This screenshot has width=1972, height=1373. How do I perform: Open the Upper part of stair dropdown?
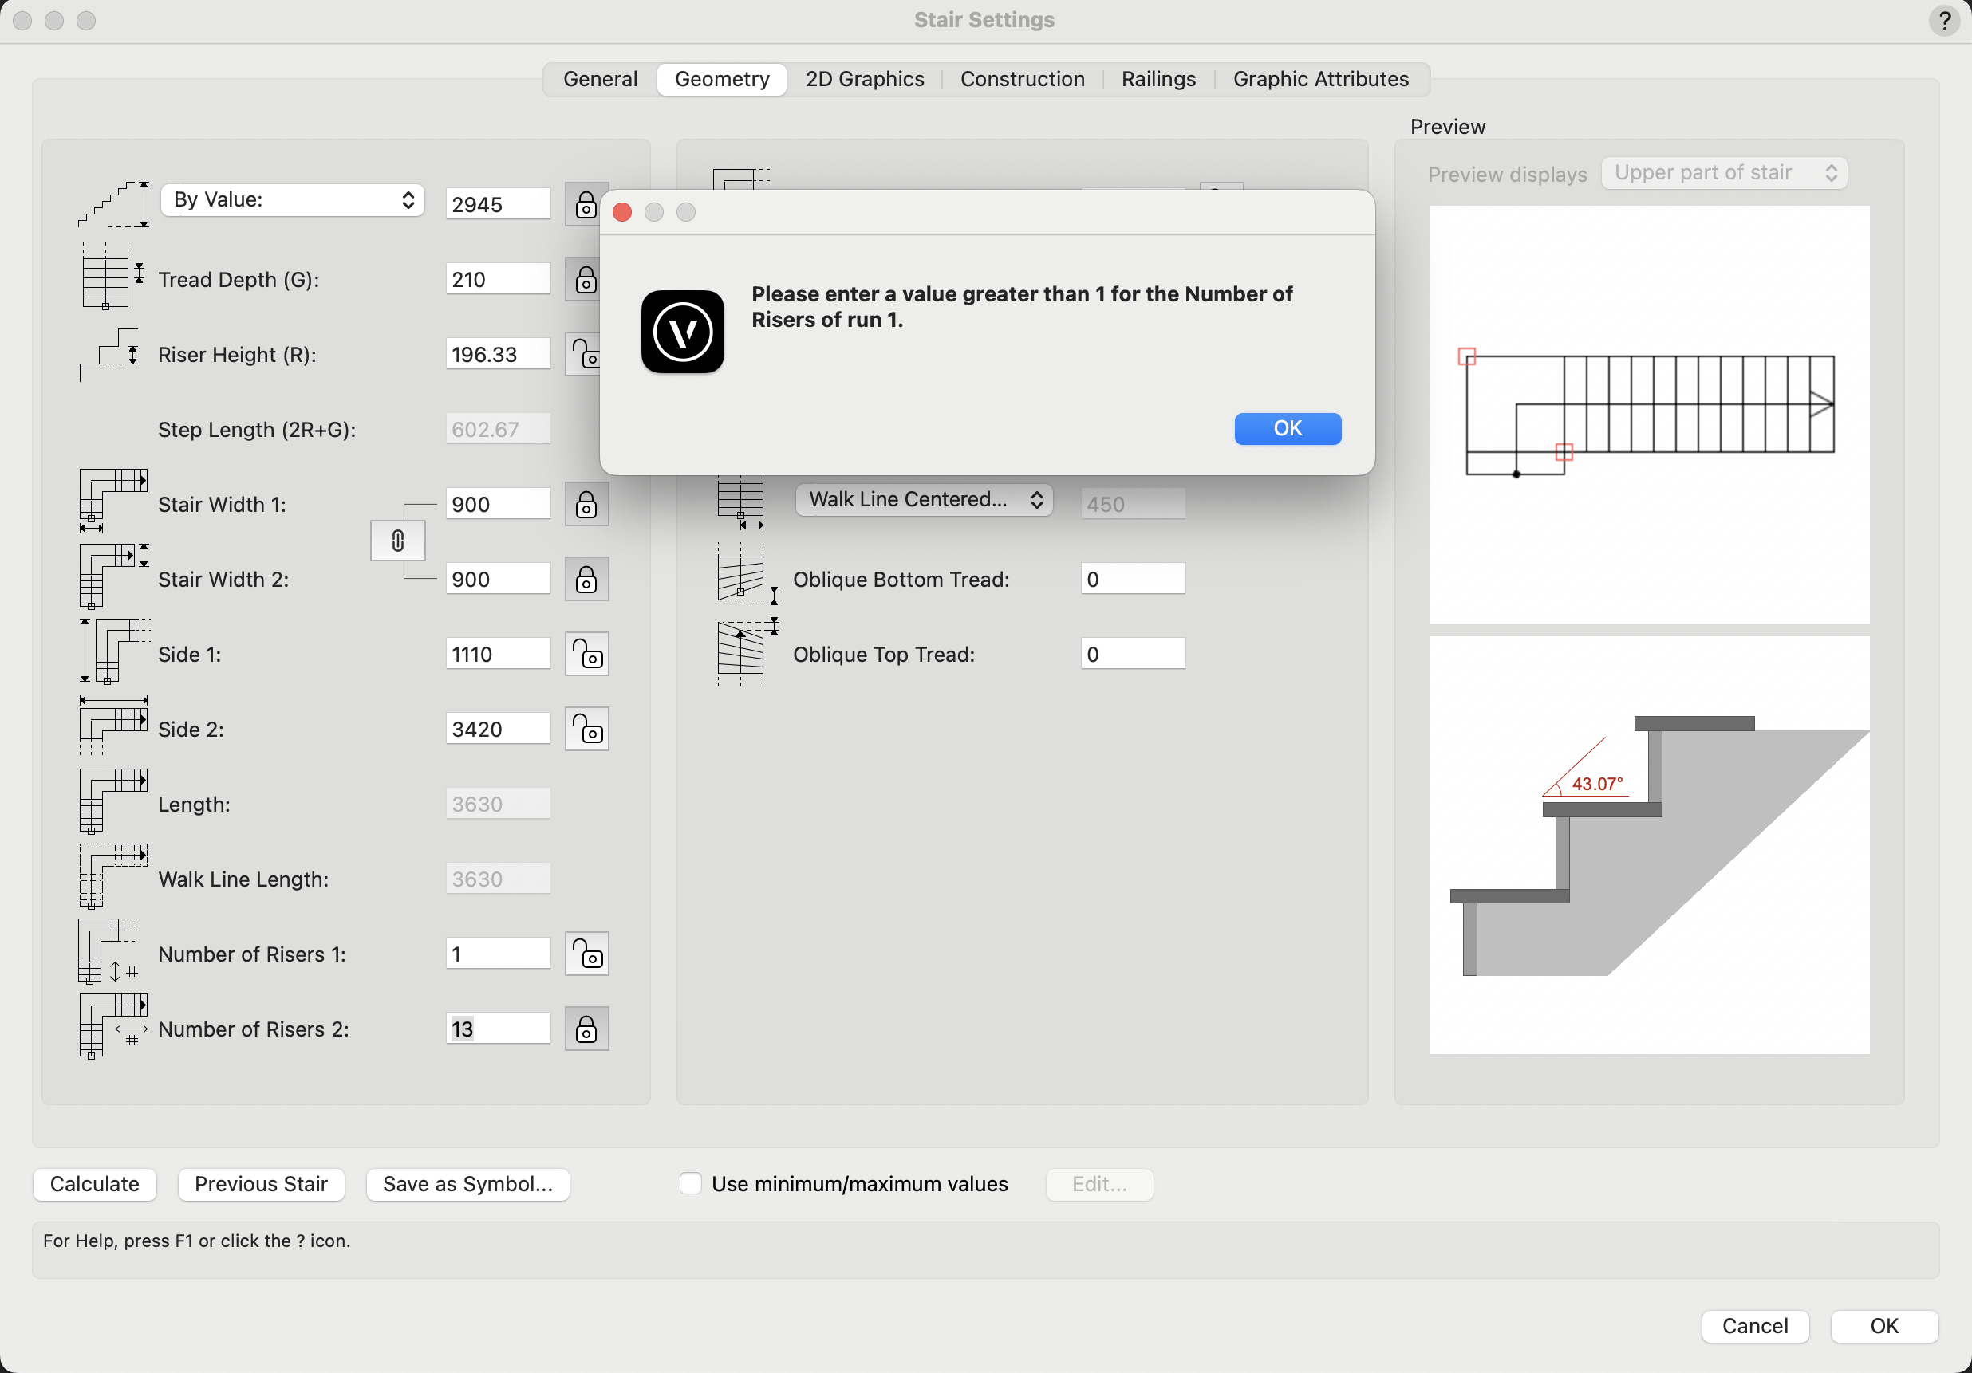(1724, 172)
